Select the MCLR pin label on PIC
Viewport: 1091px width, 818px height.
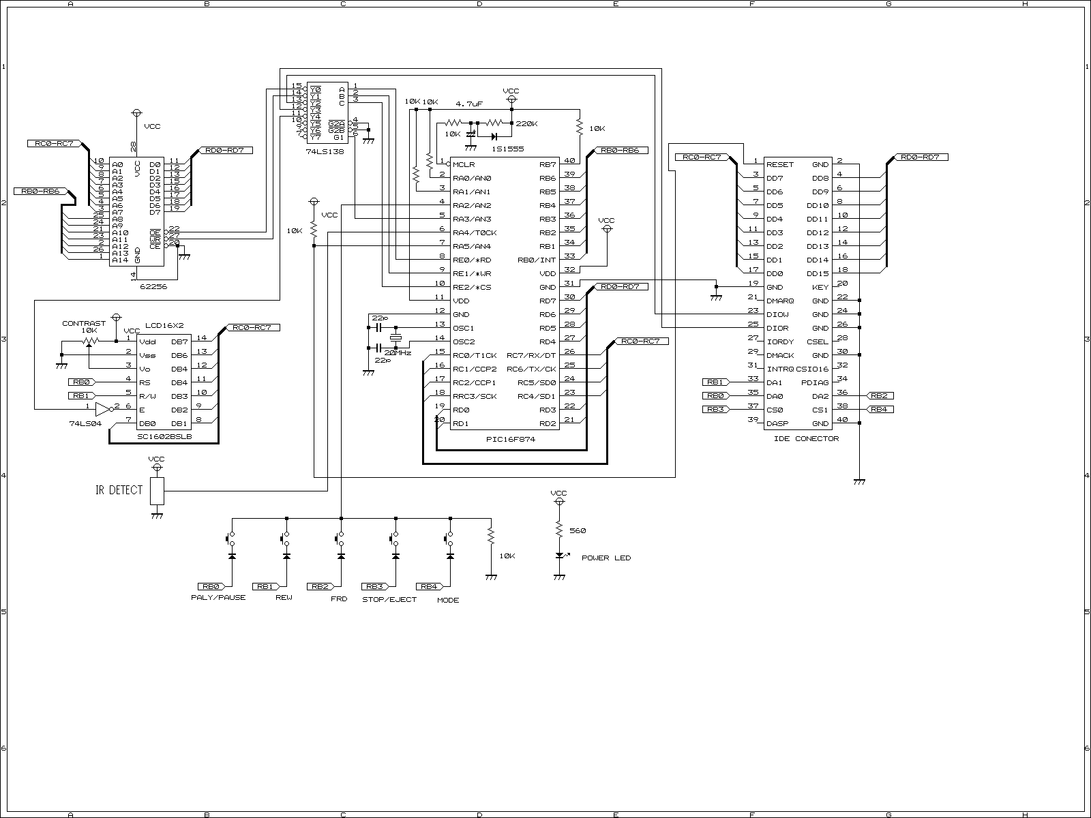point(463,164)
